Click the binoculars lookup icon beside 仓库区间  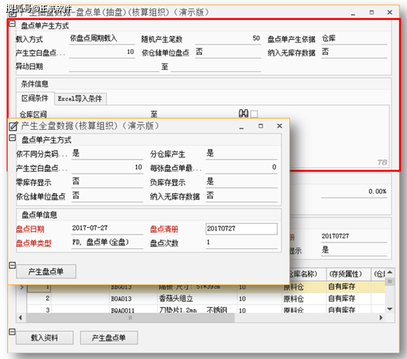pyautogui.click(x=242, y=113)
